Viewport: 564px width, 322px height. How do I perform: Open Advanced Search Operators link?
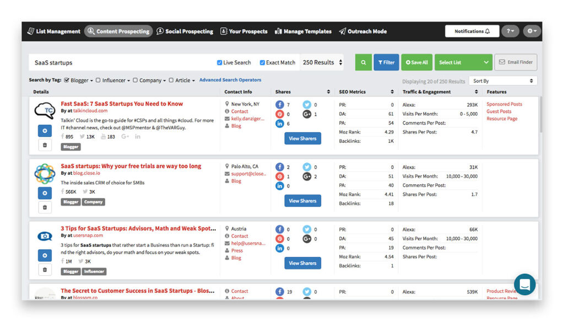tap(230, 80)
